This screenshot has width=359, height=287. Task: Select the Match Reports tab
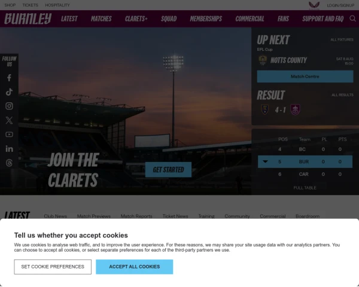click(136, 216)
